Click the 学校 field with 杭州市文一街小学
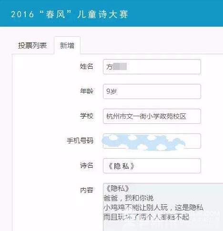 (x=152, y=116)
